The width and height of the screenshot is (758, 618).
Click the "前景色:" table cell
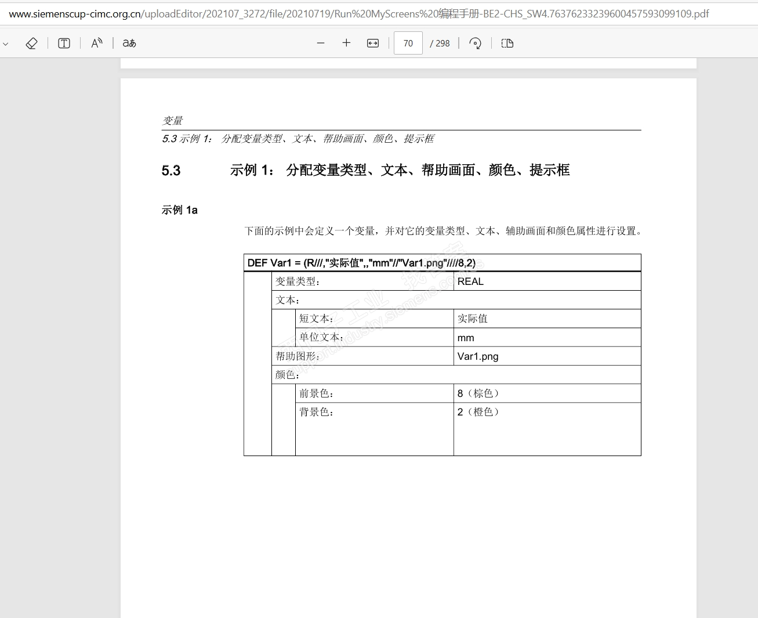point(375,393)
